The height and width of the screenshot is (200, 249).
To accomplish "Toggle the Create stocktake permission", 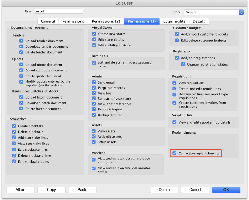I will pyautogui.click(x=14, y=125).
